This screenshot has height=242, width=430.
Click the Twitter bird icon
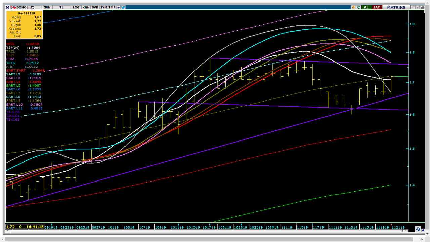[x=123, y=7]
